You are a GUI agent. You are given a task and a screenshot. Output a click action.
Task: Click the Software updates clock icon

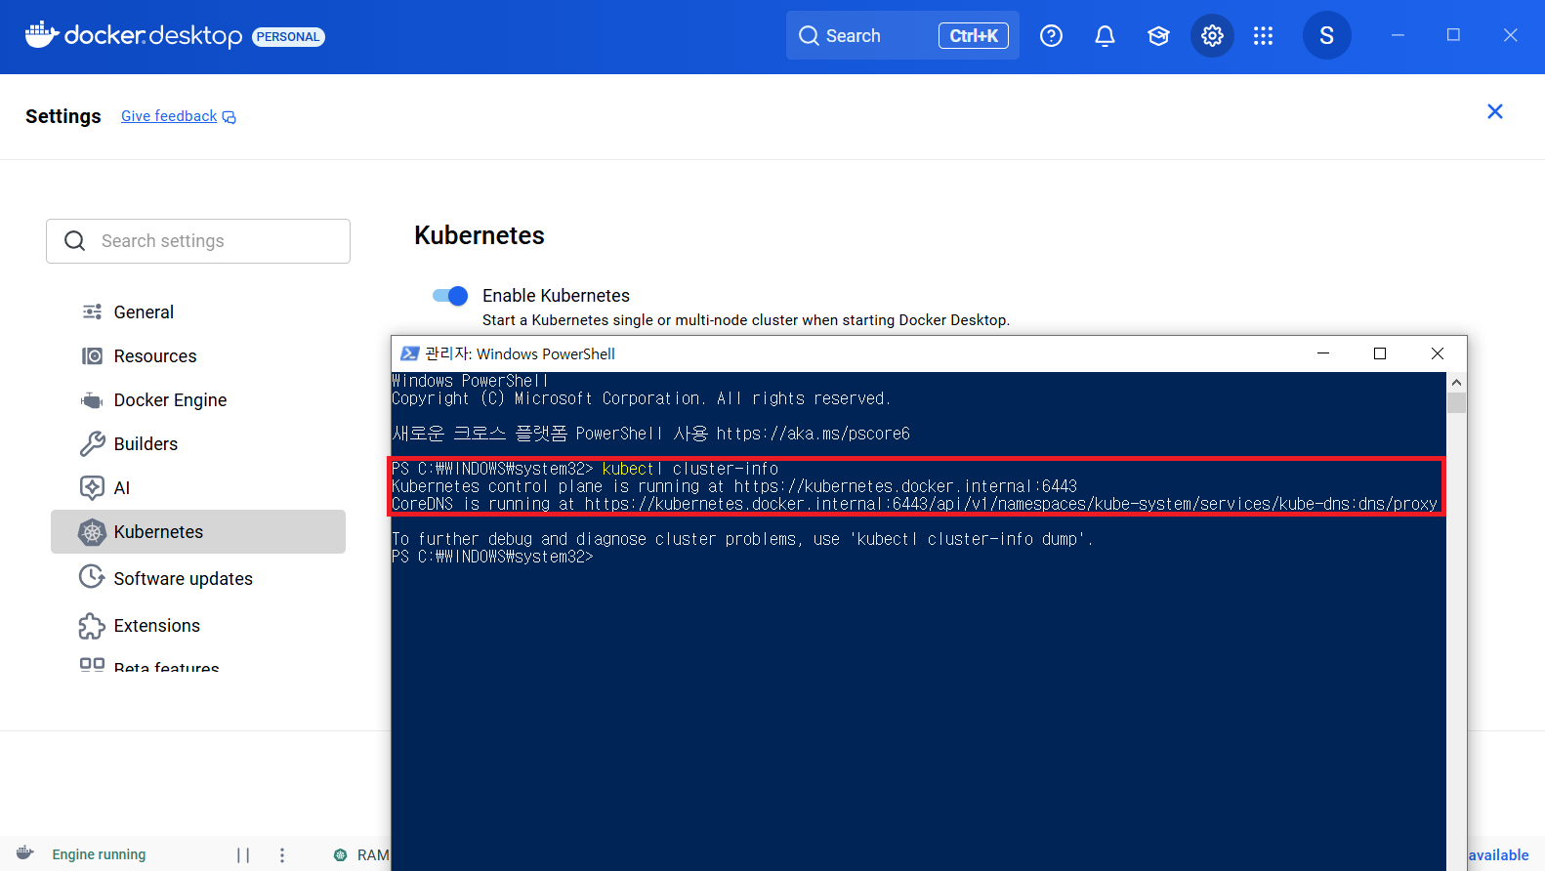click(92, 577)
